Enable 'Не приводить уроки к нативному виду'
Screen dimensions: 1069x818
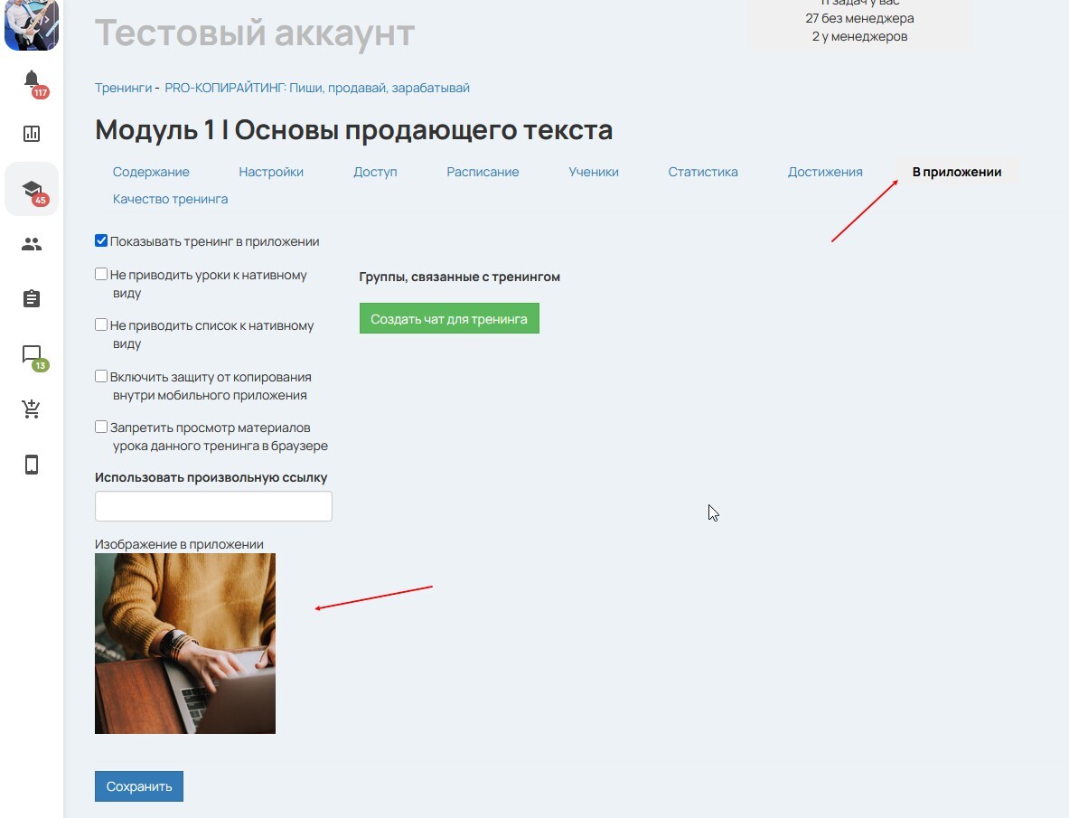pyautogui.click(x=101, y=274)
